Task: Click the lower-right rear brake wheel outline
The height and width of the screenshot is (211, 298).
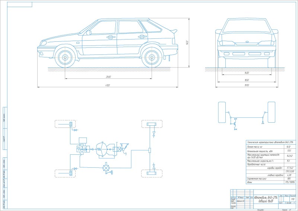Action: [152, 174]
